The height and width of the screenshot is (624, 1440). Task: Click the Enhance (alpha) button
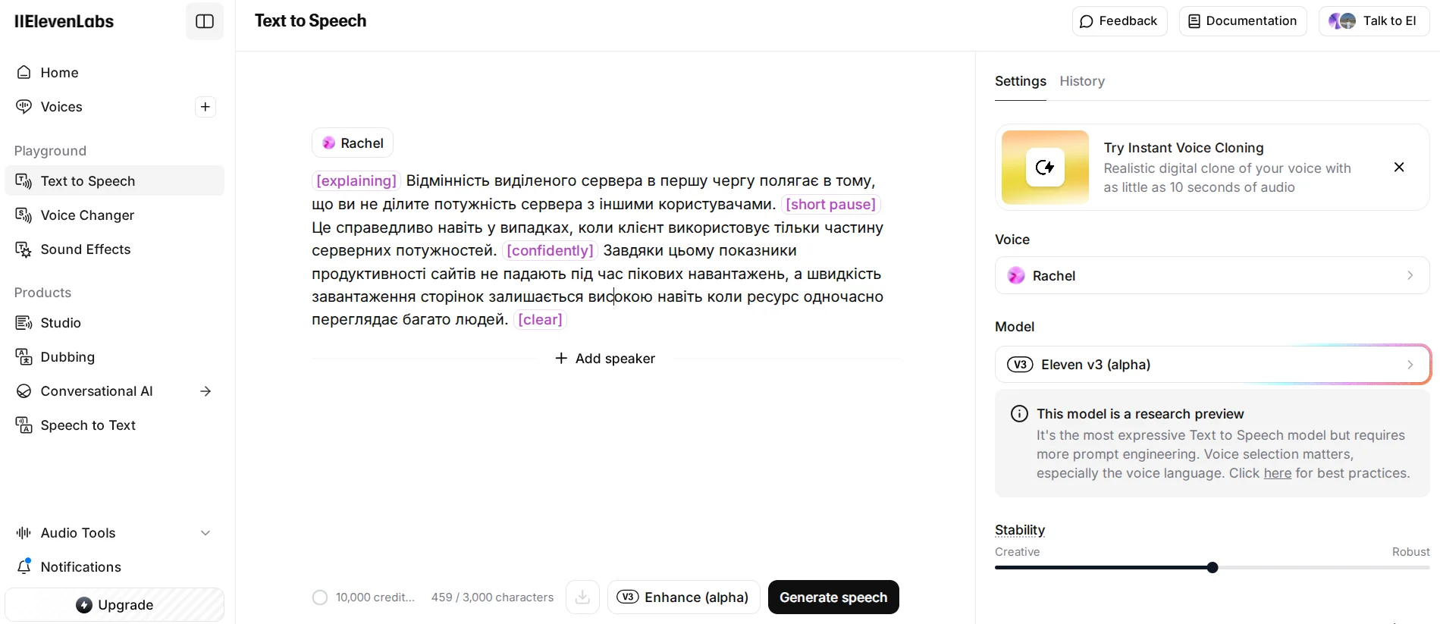[683, 597]
